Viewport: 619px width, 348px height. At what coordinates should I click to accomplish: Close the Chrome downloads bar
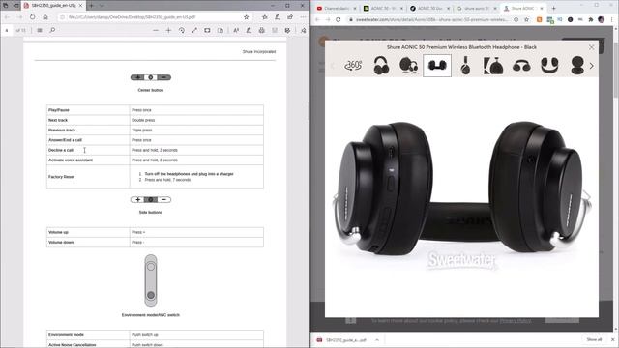(x=612, y=339)
